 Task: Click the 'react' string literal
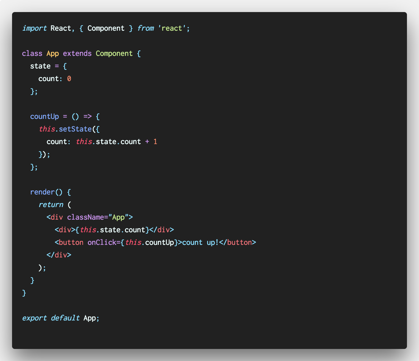pyautogui.click(x=172, y=28)
